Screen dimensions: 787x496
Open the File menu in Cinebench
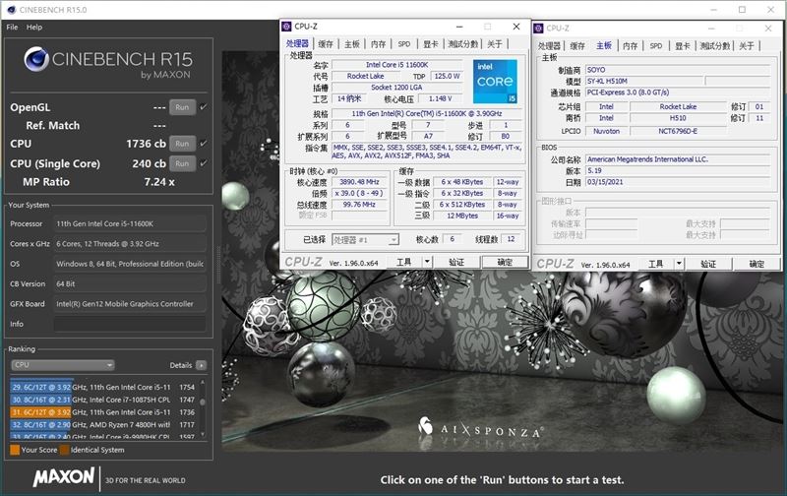[x=12, y=28]
